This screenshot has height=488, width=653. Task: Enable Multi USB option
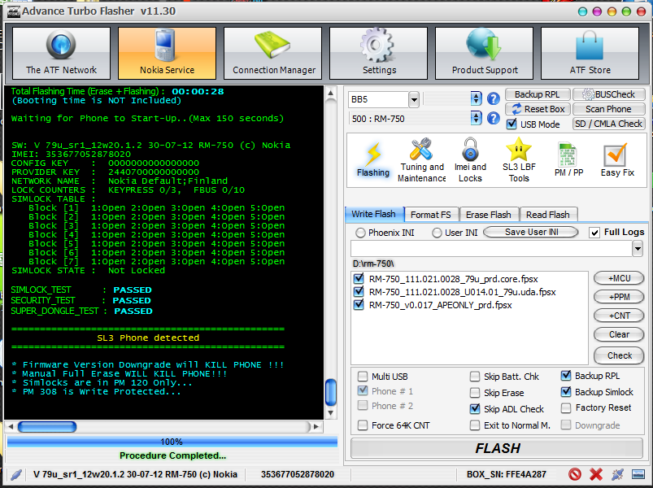coord(363,377)
